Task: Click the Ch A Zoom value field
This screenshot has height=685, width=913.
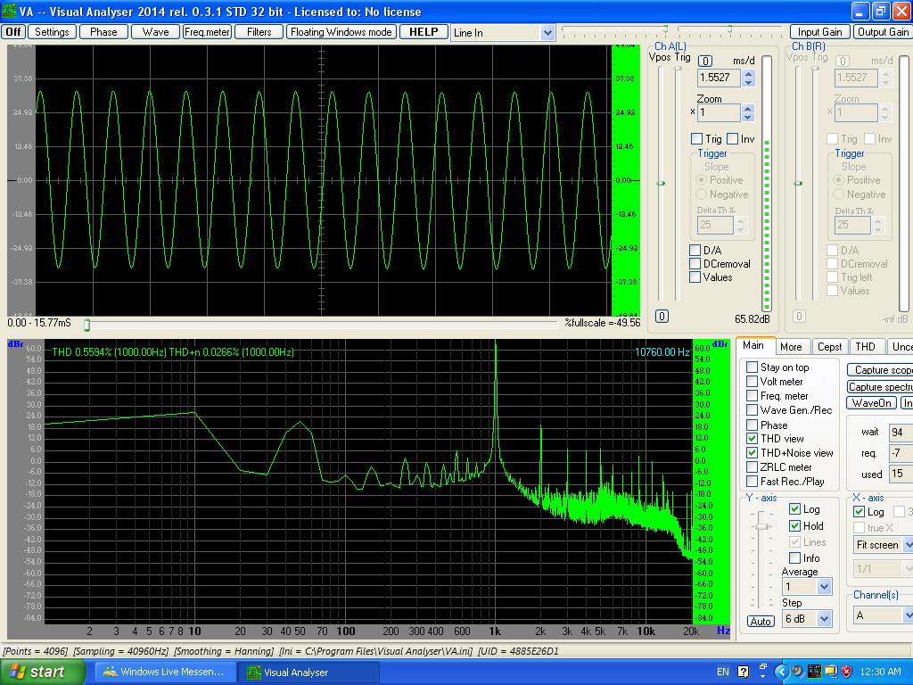Action: pos(719,112)
